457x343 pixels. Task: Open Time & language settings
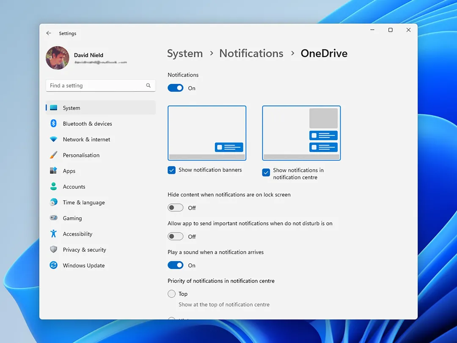101,202
